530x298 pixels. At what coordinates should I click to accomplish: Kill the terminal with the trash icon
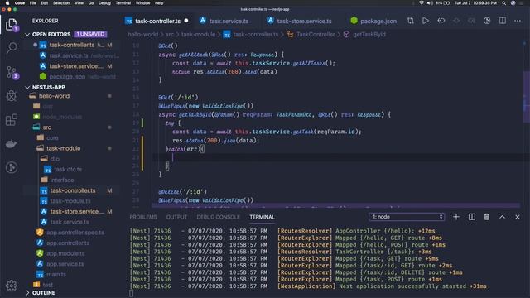coord(487,217)
